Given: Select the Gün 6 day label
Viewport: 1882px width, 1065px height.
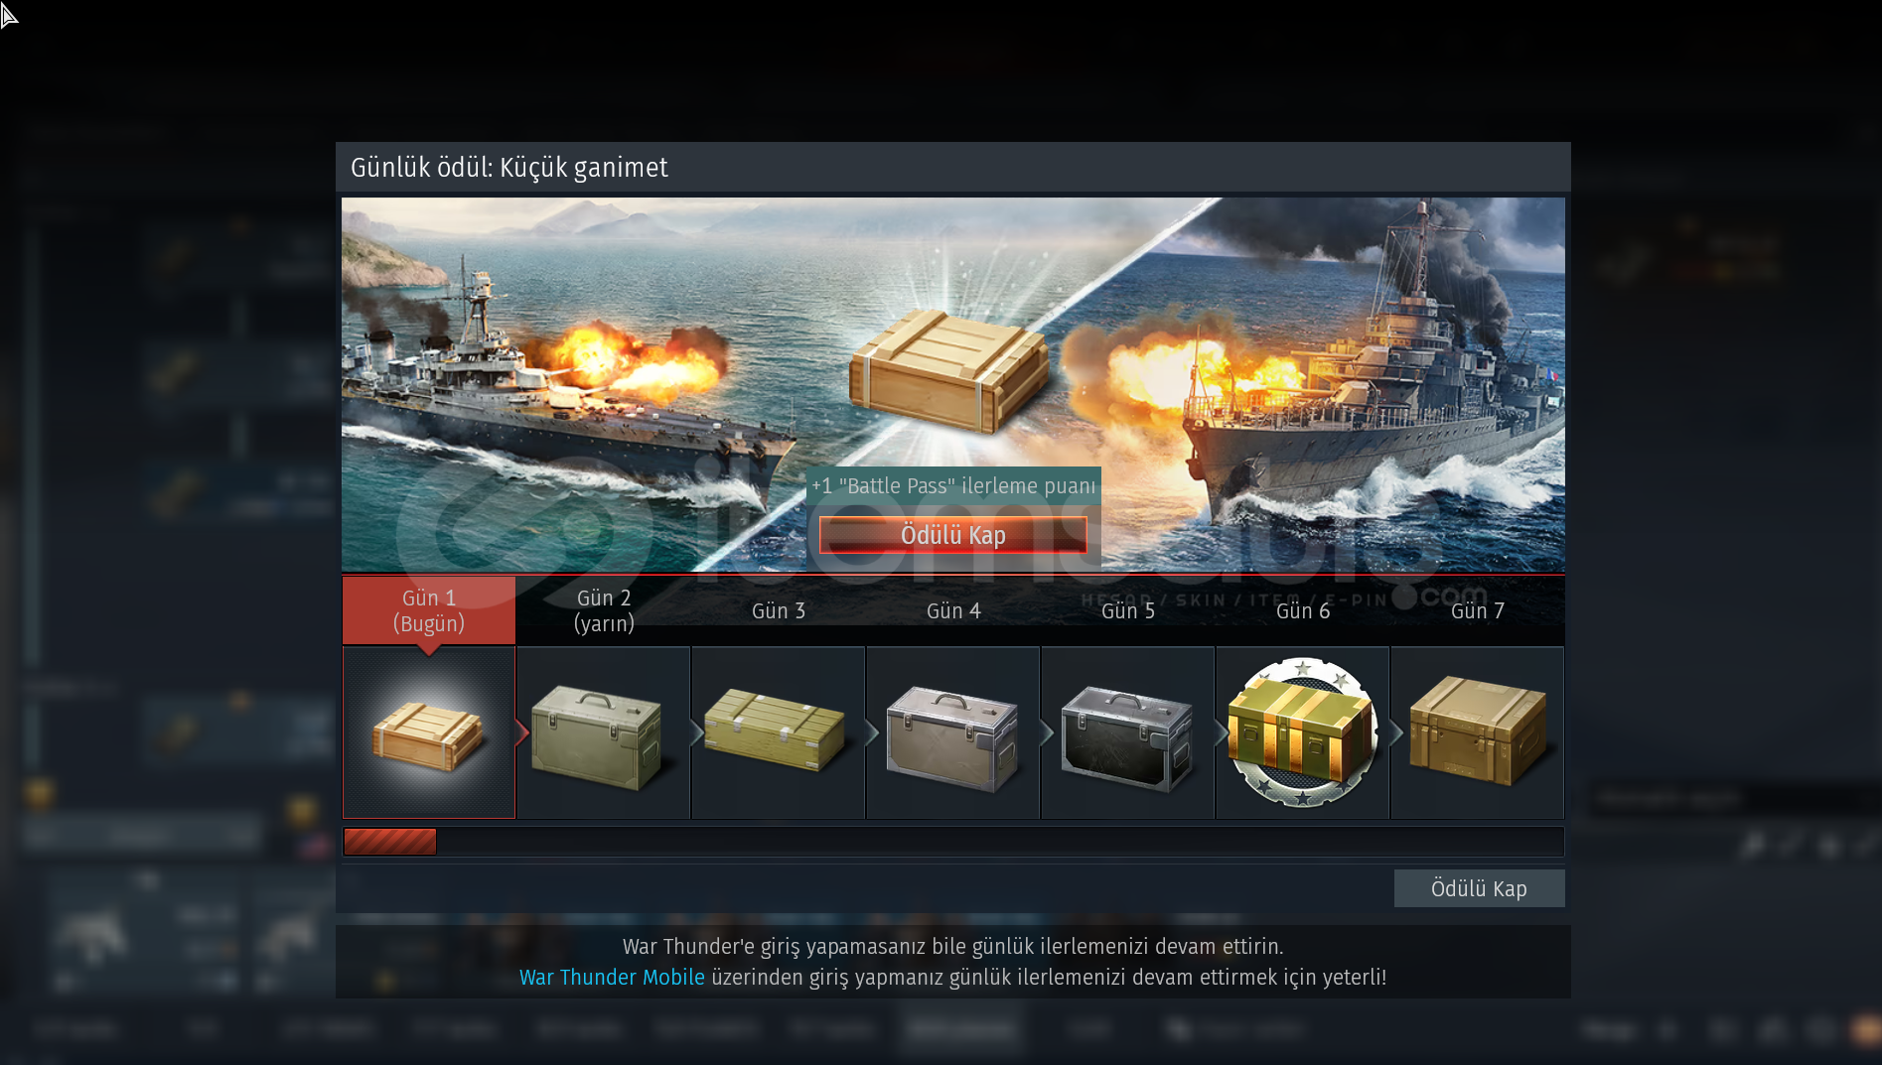Looking at the screenshot, I should click(x=1303, y=610).
